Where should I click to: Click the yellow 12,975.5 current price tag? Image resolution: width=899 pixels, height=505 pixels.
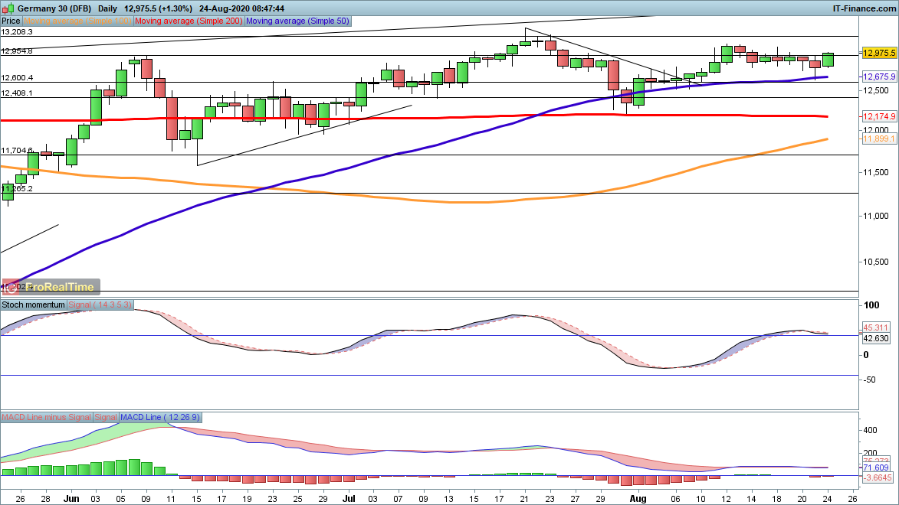pos(879,54)
